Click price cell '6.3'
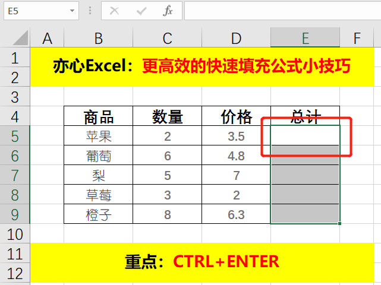This screenshot has width=381, height=285. tap(236, 214)
